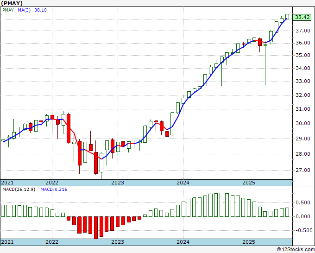Click 2024 on the MACD timeline
The height and width of the screenshot is (253, 315).
(183, 242)
